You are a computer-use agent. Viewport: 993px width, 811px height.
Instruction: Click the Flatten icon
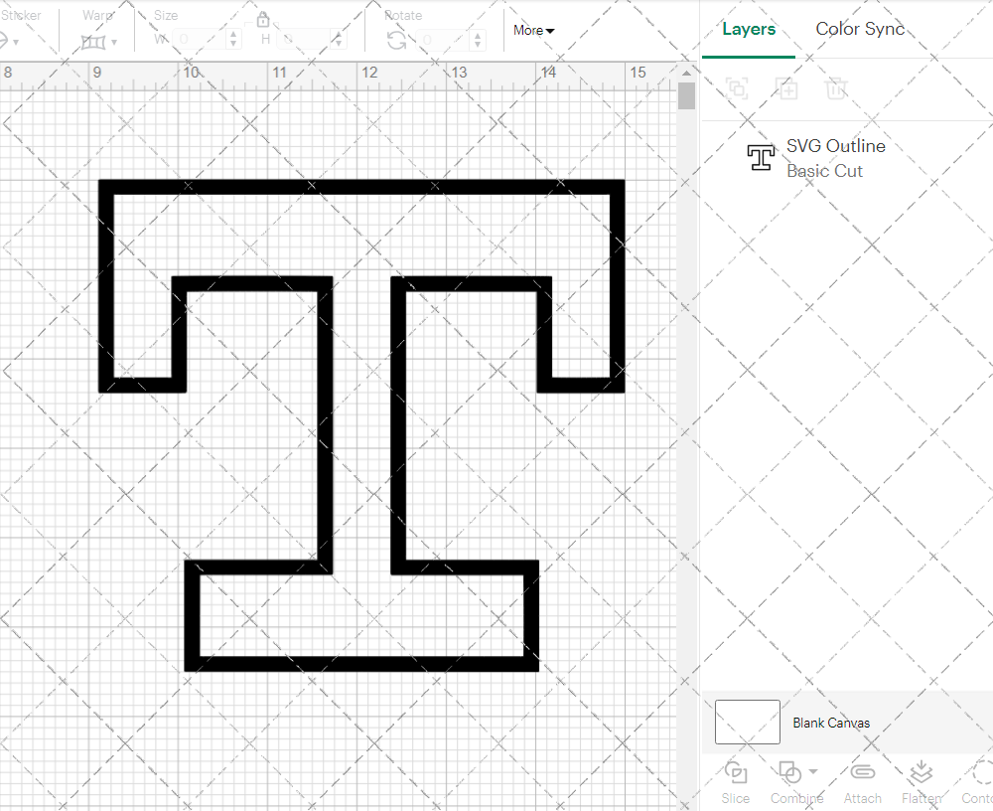[x=921, y=773]
